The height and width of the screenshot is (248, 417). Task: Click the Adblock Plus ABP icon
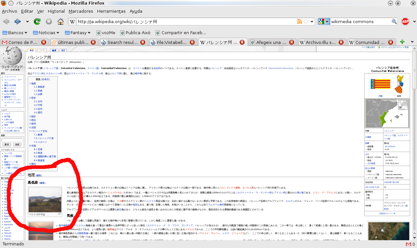click(x=405, y=21)
